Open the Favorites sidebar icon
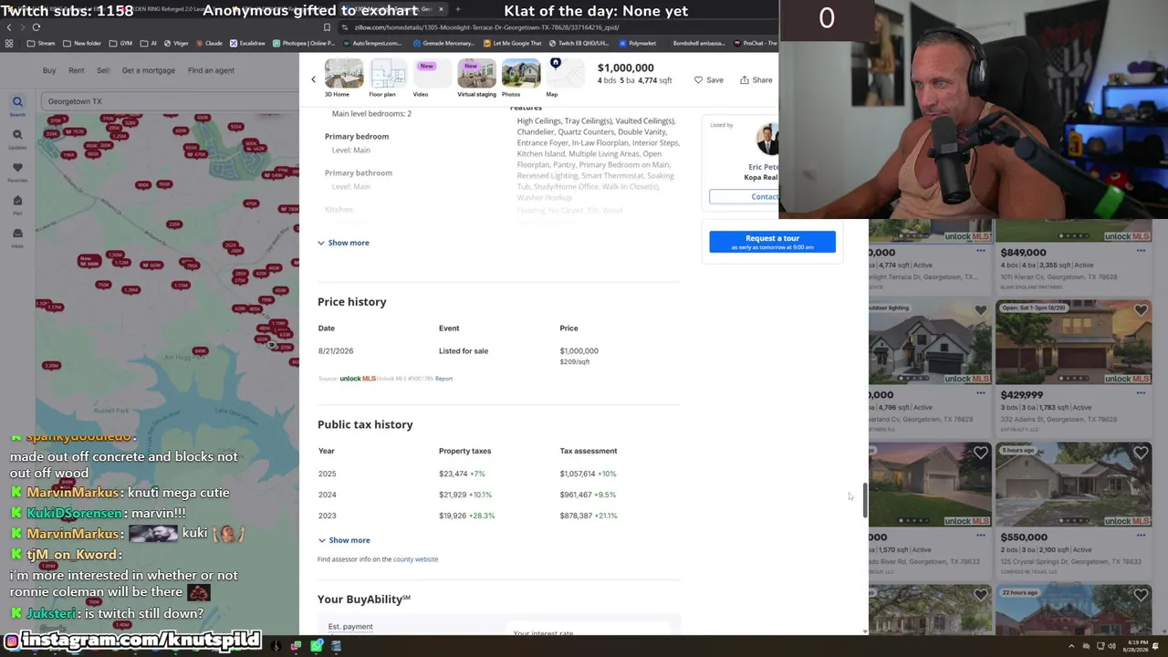Image resolution: width=1168 pixels, height=657 pixels. [17, 171]
